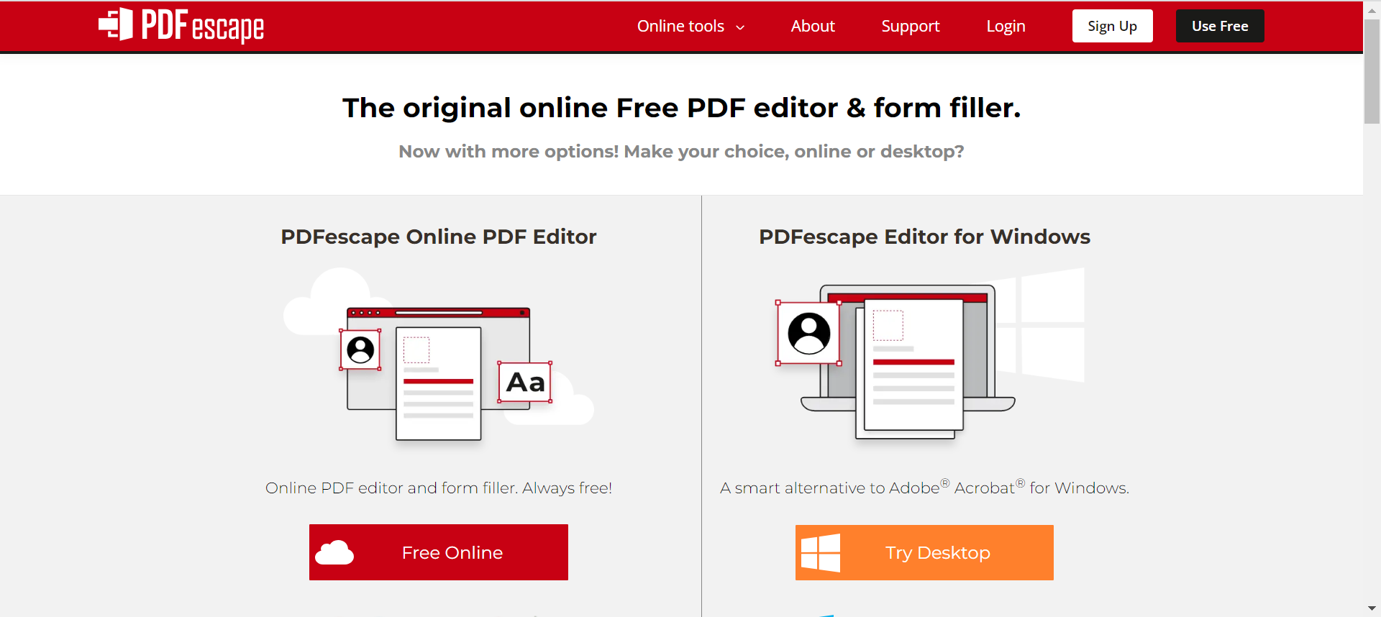Go to the About page
This screenshot has width=1381, height=617.
[x=813, y=27]
